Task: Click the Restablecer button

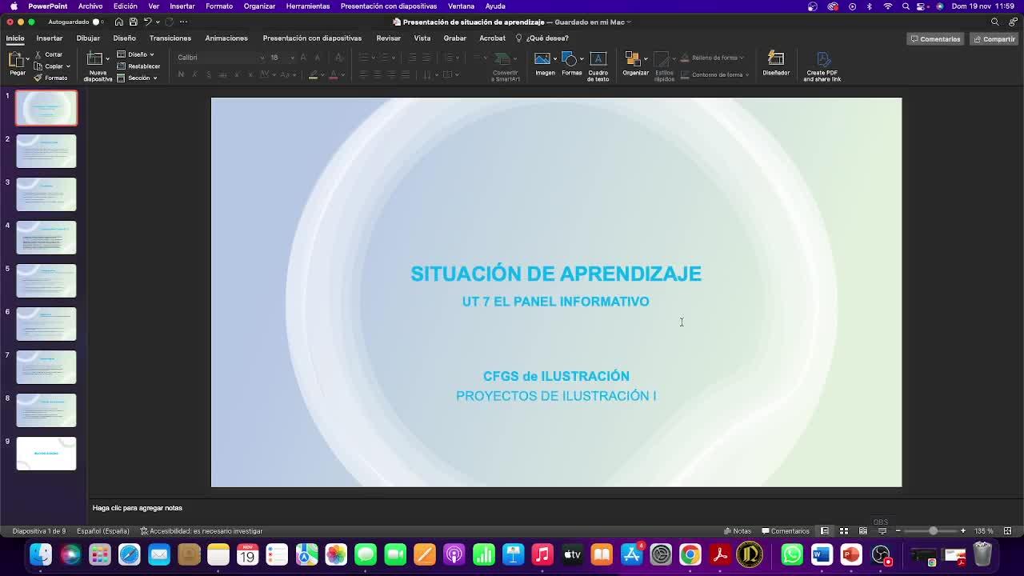Action: click(x=139, y=66)
